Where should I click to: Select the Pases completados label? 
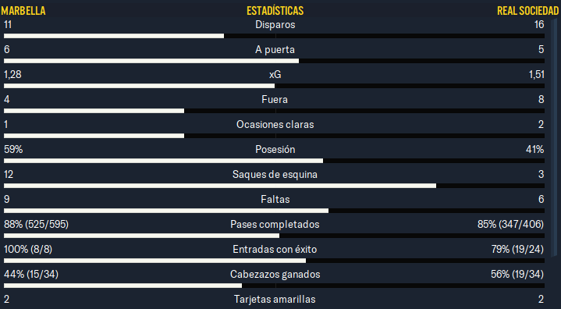(275, 224)
